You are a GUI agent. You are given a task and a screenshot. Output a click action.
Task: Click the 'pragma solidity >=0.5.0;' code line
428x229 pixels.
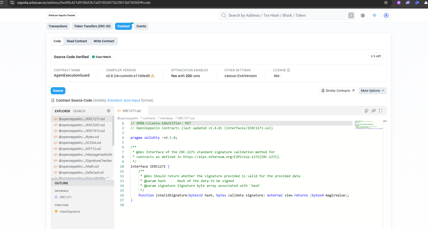point(154,138)
